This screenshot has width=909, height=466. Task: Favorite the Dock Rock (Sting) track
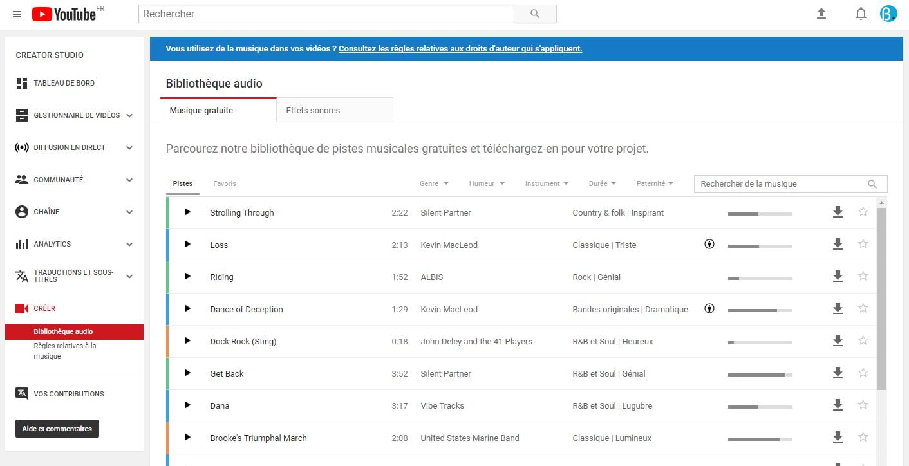[x=863, y=340]
